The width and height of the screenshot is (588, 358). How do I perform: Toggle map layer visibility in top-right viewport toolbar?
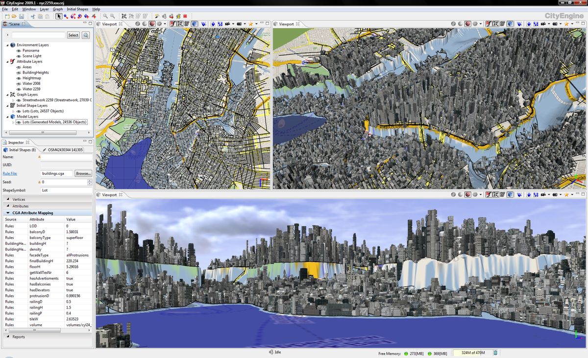pos(489,24)
